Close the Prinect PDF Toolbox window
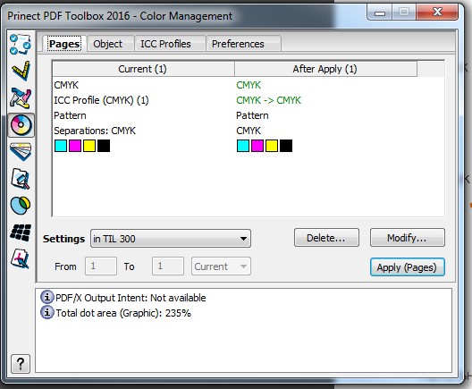 pyautogui.click(x=437, y=12)
